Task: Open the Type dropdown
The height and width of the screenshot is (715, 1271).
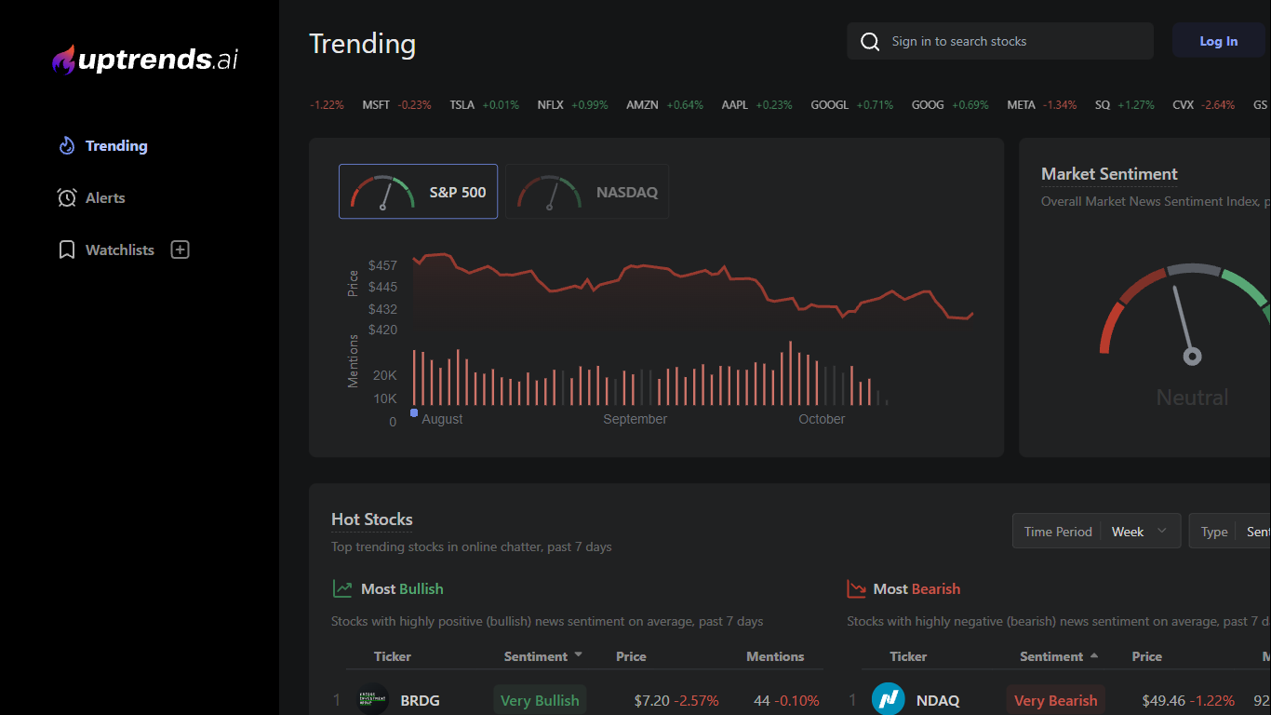Action: pos(1230,531)
